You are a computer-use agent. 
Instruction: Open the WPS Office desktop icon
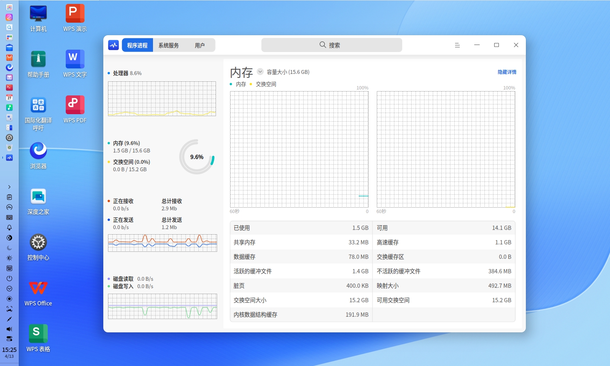[38, 293]
